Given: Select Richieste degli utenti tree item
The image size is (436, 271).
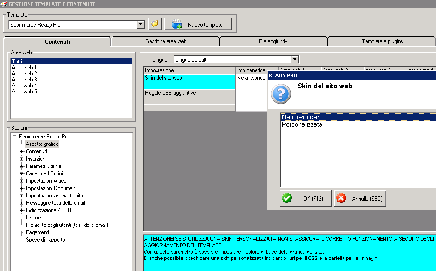Looking at the screenshot, I should 67,225.
